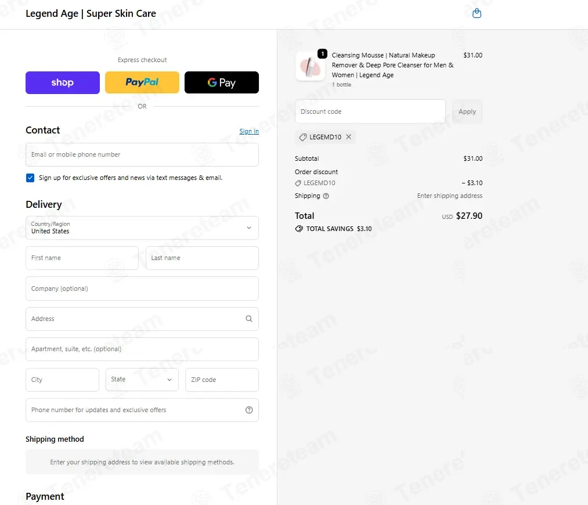Remove the LEGEMD10 discount code tag
The height and width of the screenshot is (505, 588).
(348, 137)
